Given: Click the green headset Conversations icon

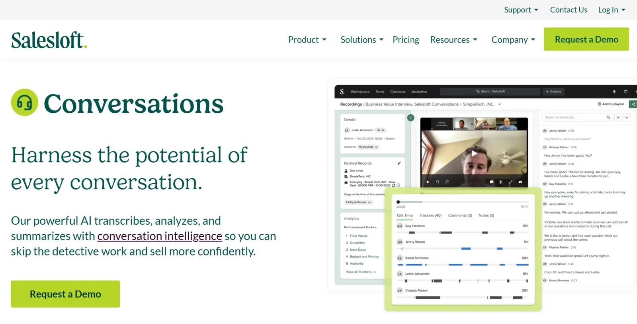Looking at the screenshot, I should pos(25,102).
